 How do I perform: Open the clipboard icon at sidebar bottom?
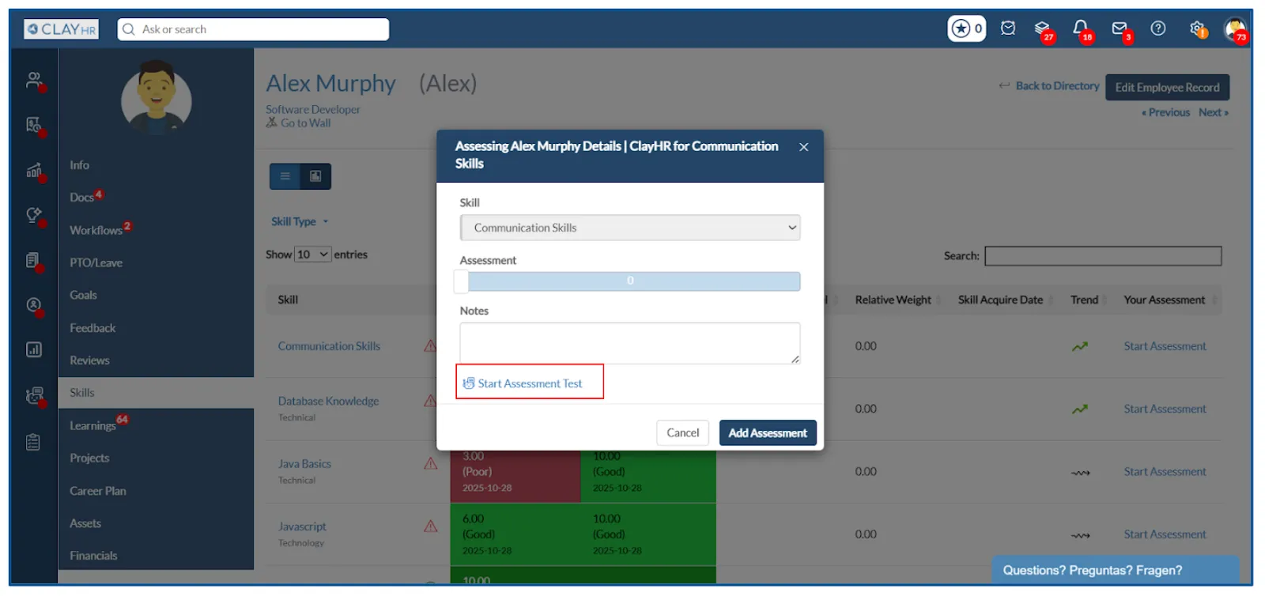pyautogui.click(x=33, y=442)
